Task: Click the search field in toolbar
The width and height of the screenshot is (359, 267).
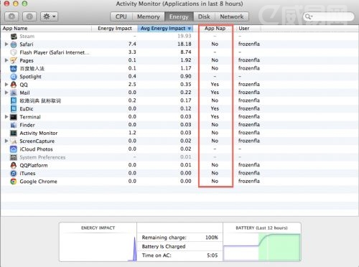Action: [328, 17]
